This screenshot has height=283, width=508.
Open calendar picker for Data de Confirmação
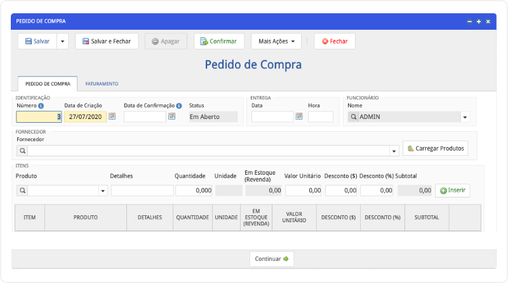(x=171, y=116)
